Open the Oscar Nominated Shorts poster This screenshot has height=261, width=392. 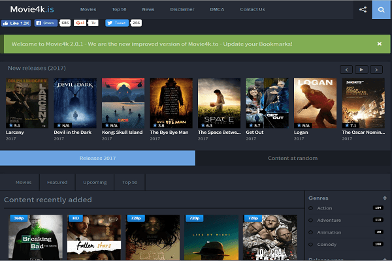click(x=363, y=103)
